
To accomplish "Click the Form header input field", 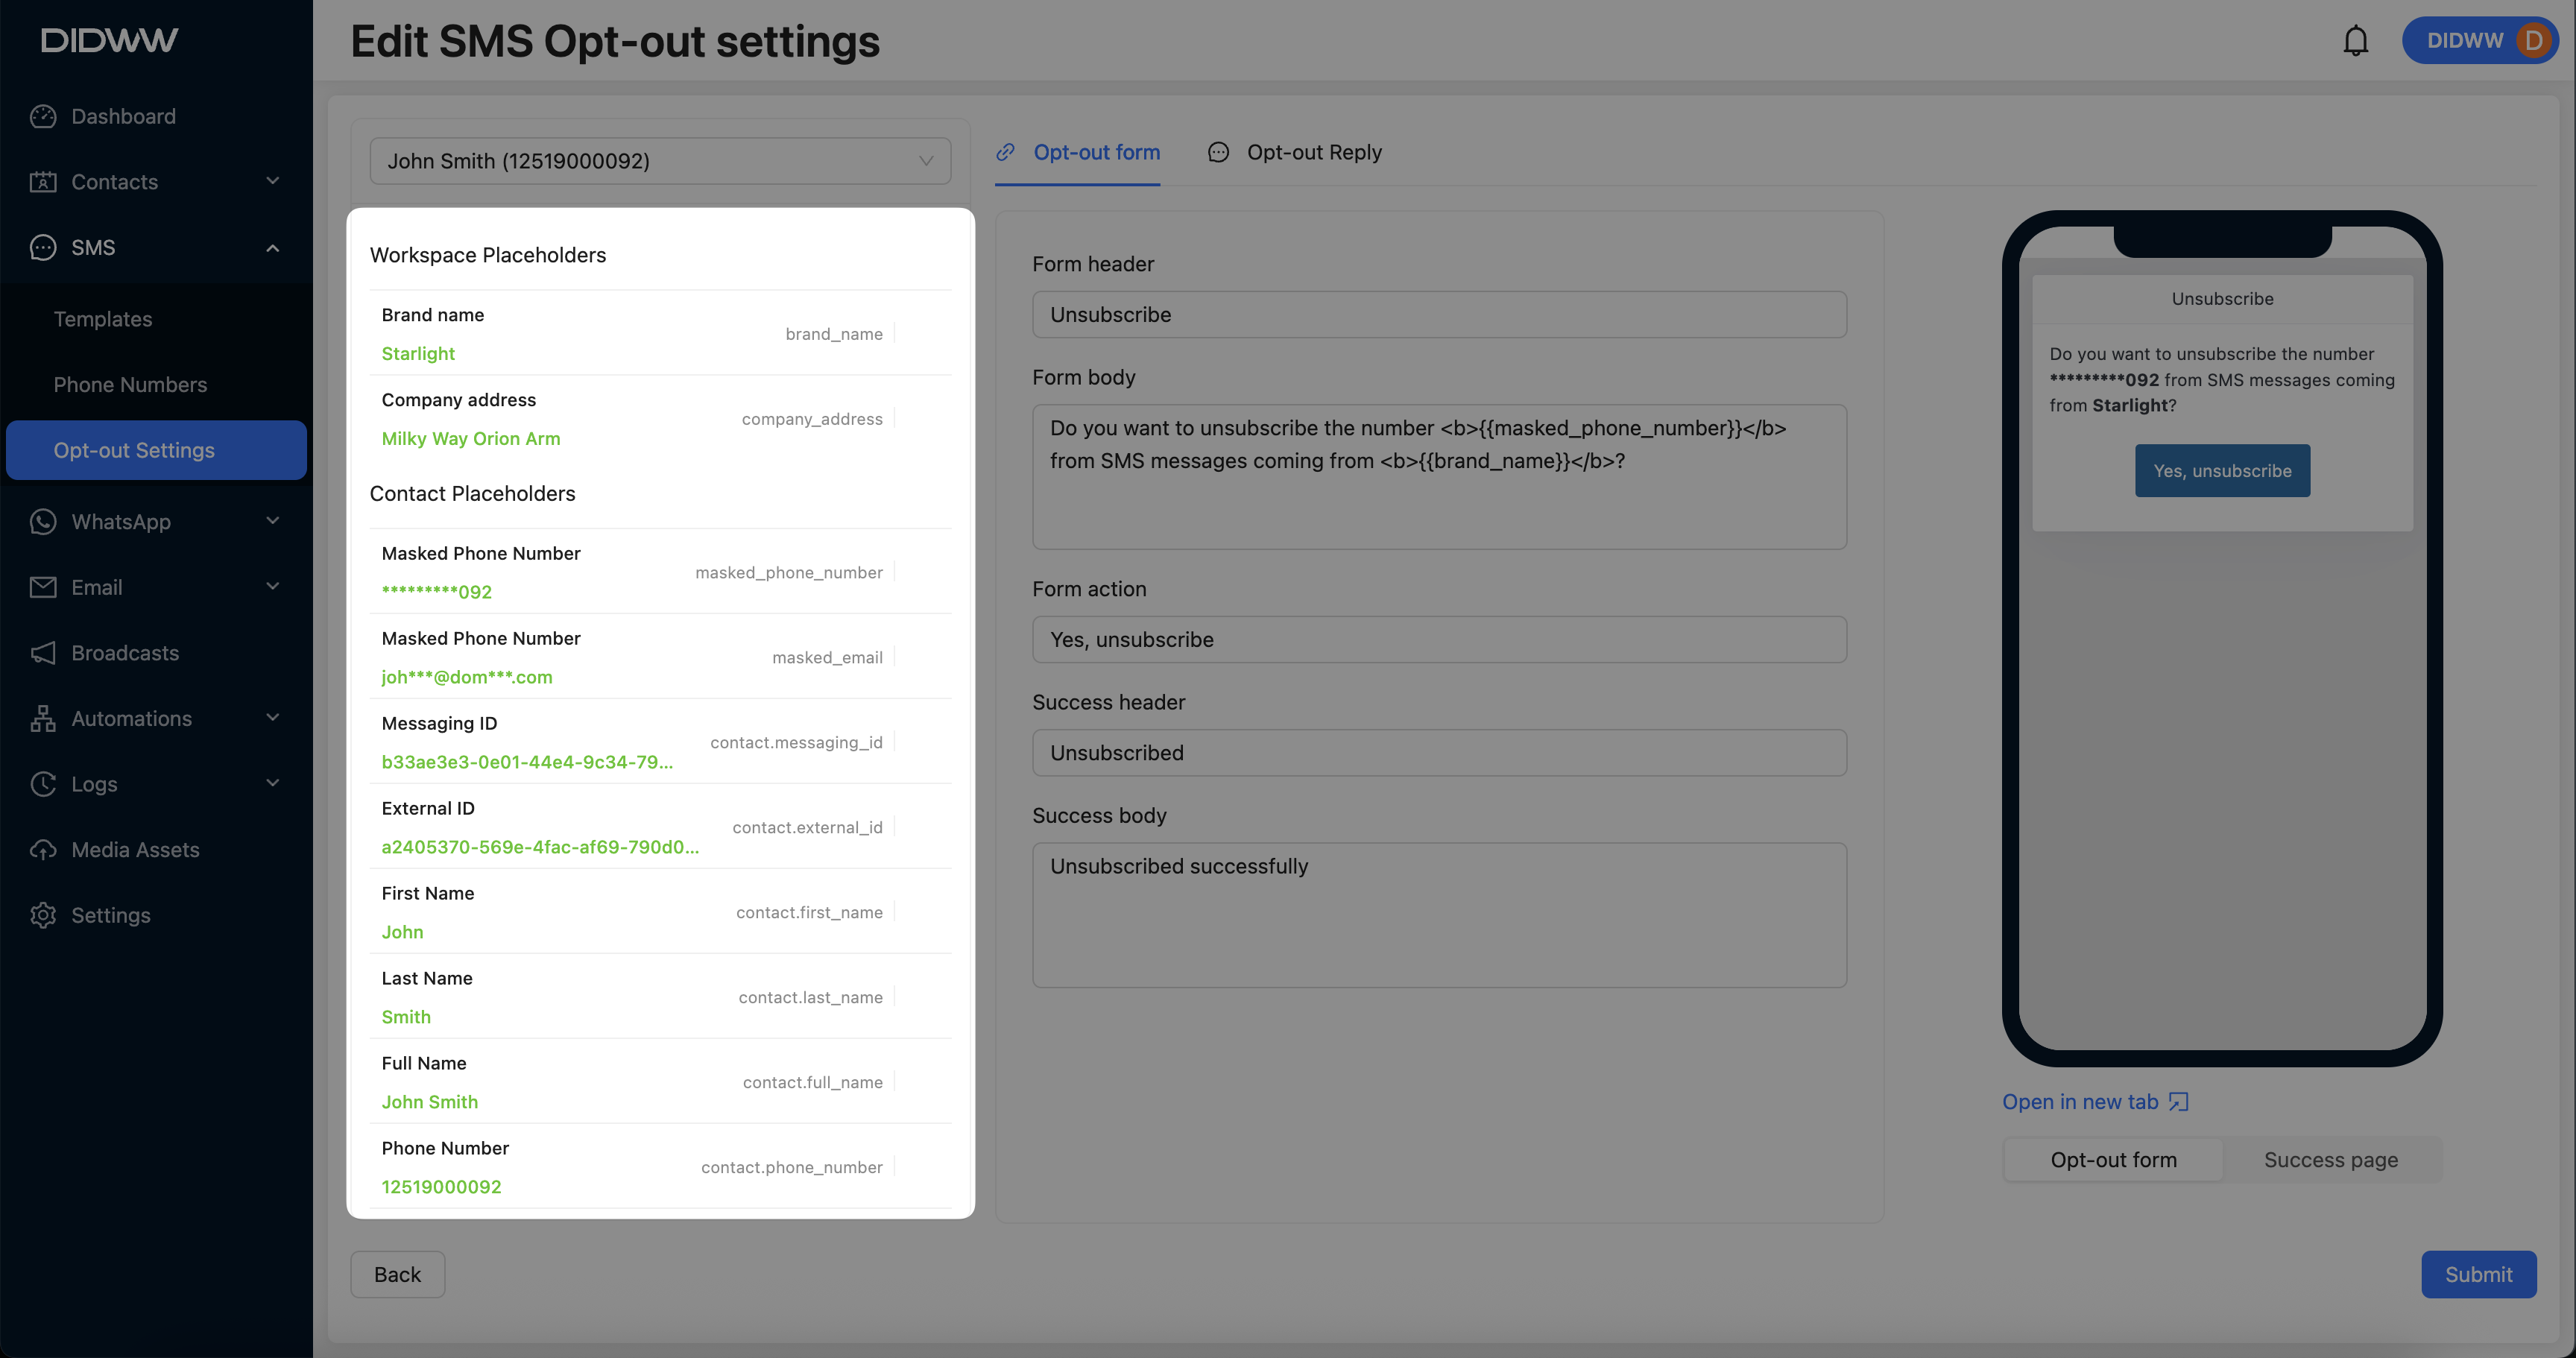I will pos(1438,315).
